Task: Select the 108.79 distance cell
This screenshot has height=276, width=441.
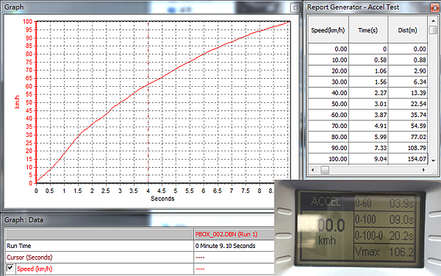Action: [x=408, y=148]
